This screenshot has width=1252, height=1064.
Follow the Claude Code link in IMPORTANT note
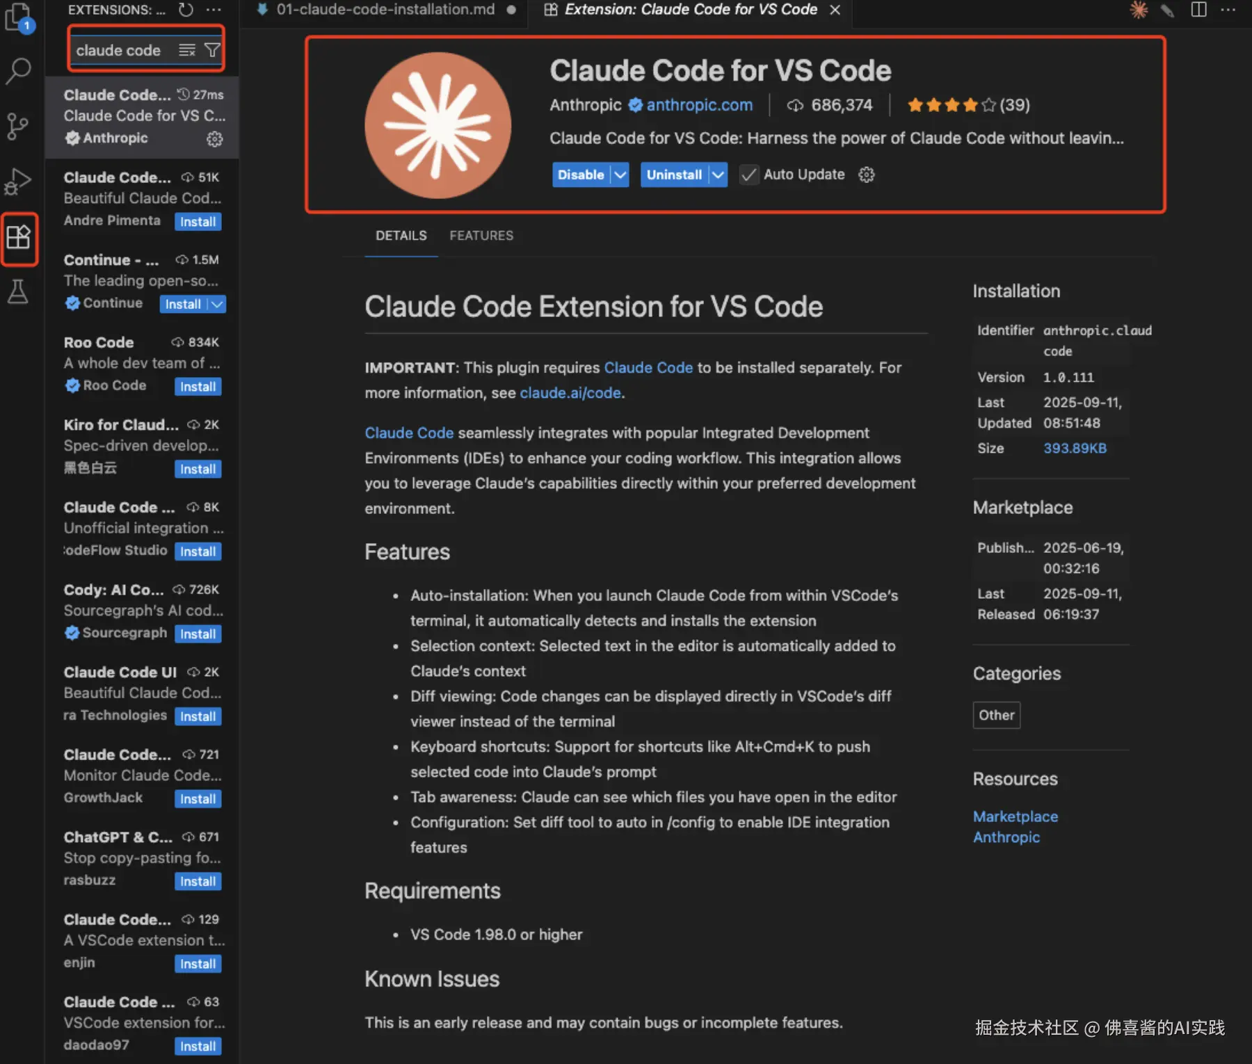click(x=648, y=368)
